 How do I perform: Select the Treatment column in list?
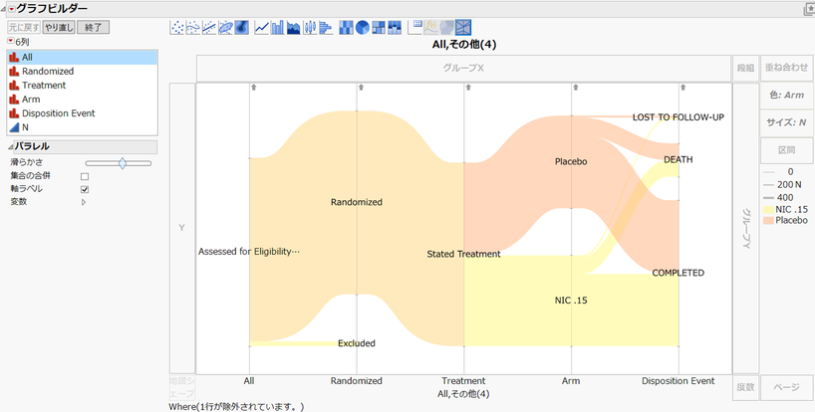(x=82, y=86)
